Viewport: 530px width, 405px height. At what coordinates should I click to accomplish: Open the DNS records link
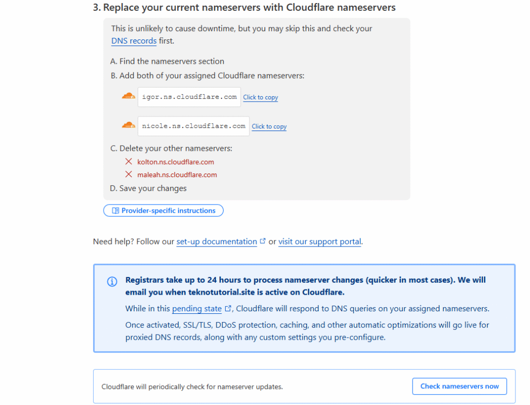click(134, 41)
